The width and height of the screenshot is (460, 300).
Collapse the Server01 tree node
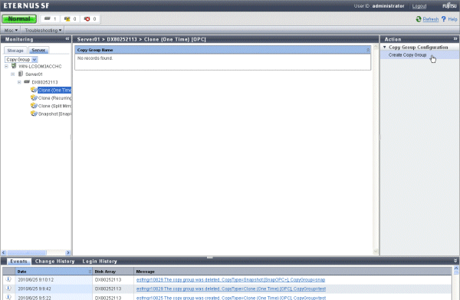point(12,74)
